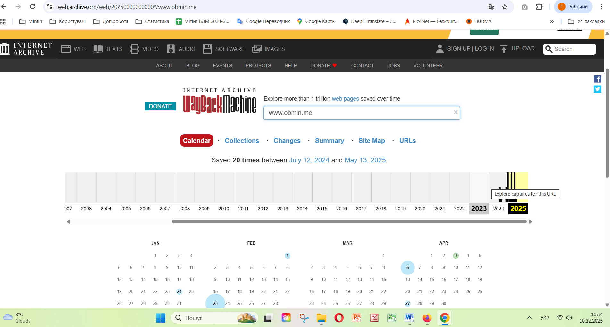Follow the 'web pages' link
This screenshot has width=610, height=327.
pos(345,99)
